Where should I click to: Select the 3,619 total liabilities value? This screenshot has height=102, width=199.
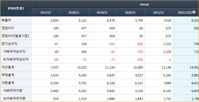tap(54, 75)
